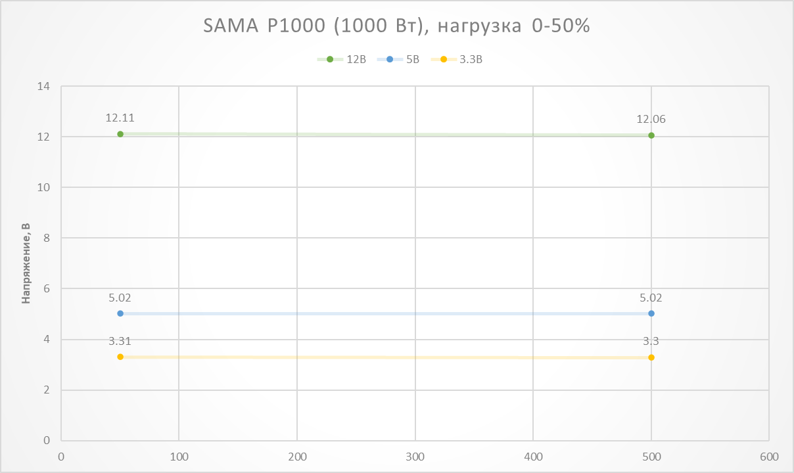Click the green 12В legend marker
The width and height of the screenshot is (794, 473).
[330, 59]
